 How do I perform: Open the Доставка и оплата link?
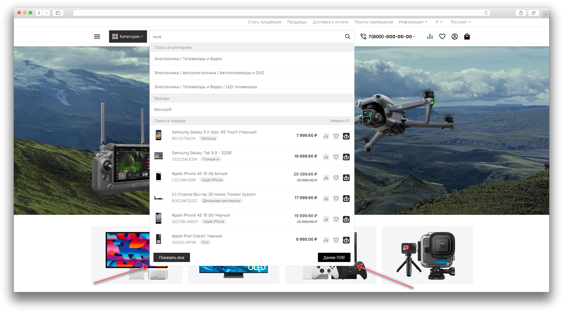tap(330, 22)
